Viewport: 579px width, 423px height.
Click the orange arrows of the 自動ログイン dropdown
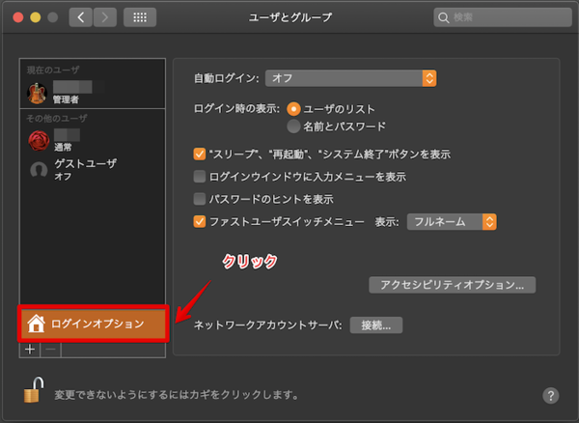(429, 78)
